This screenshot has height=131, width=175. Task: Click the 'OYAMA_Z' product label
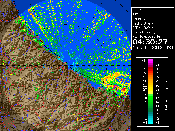click(139, 19)
